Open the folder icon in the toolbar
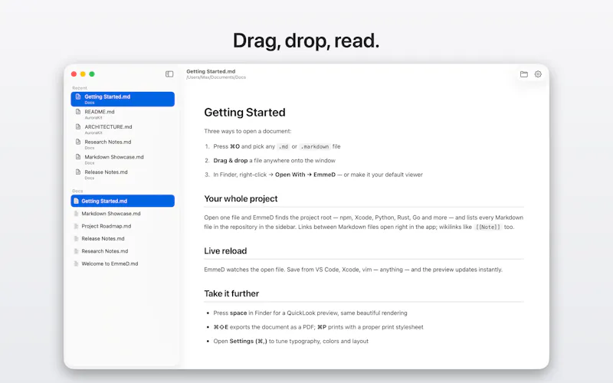613x383 pixels. coord(524,74)
